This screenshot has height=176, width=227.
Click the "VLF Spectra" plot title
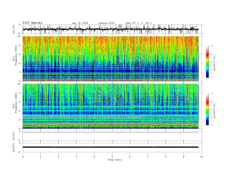pos(32,23)
